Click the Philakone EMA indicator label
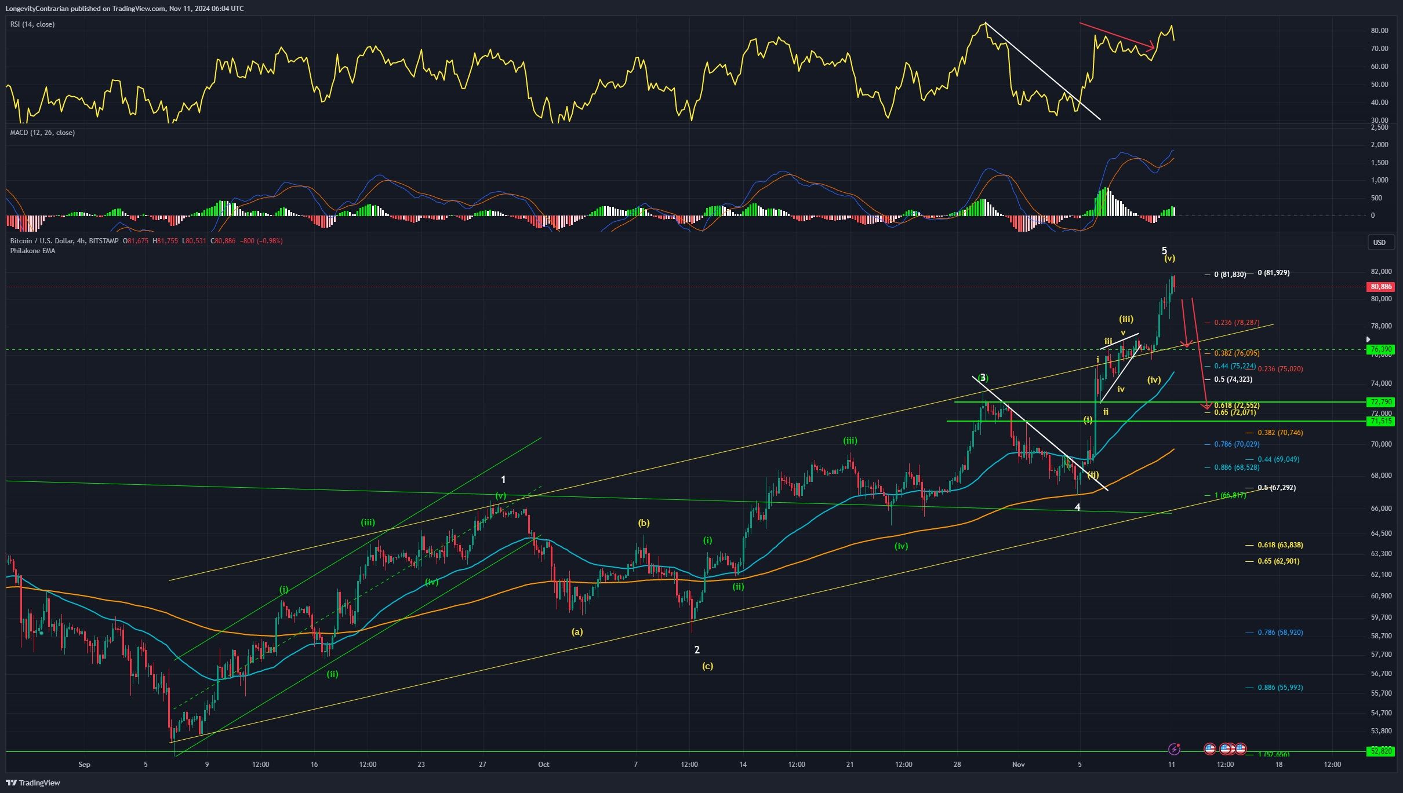This screenshot has width=1403, height=793. coord(32,251)
